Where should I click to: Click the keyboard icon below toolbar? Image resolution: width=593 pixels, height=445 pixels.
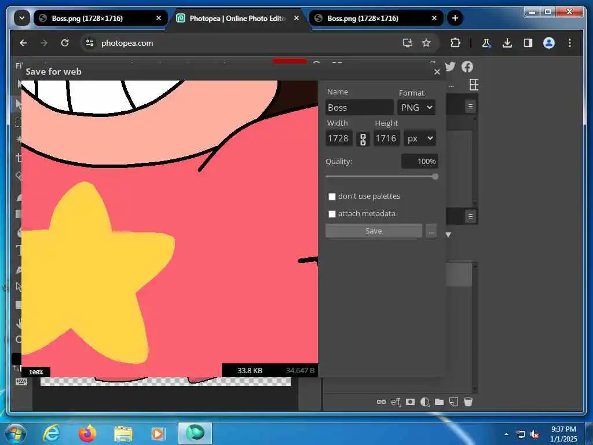pyautogui.click(x=21, y=382)
